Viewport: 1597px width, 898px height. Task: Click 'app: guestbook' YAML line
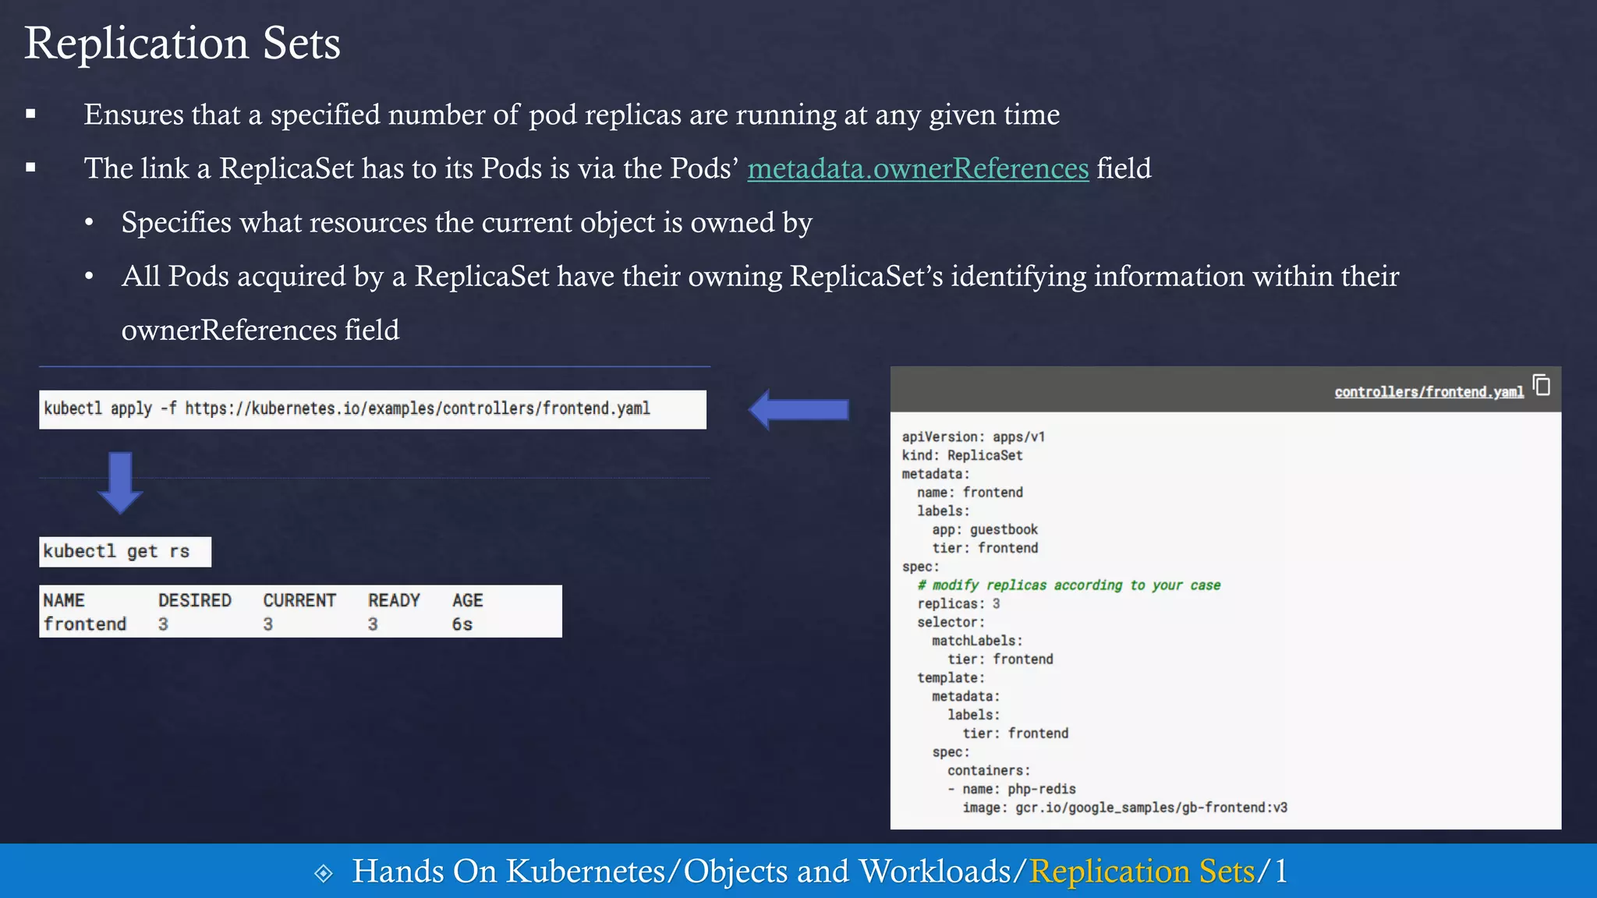pos(985,529)
